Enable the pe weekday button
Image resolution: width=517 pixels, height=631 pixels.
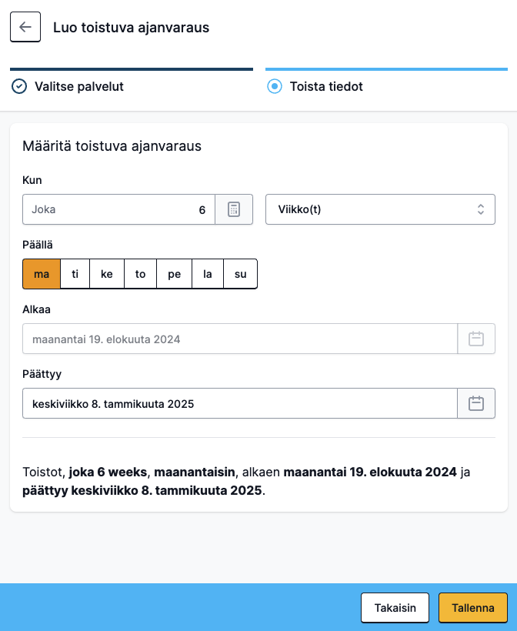point(174,274)
